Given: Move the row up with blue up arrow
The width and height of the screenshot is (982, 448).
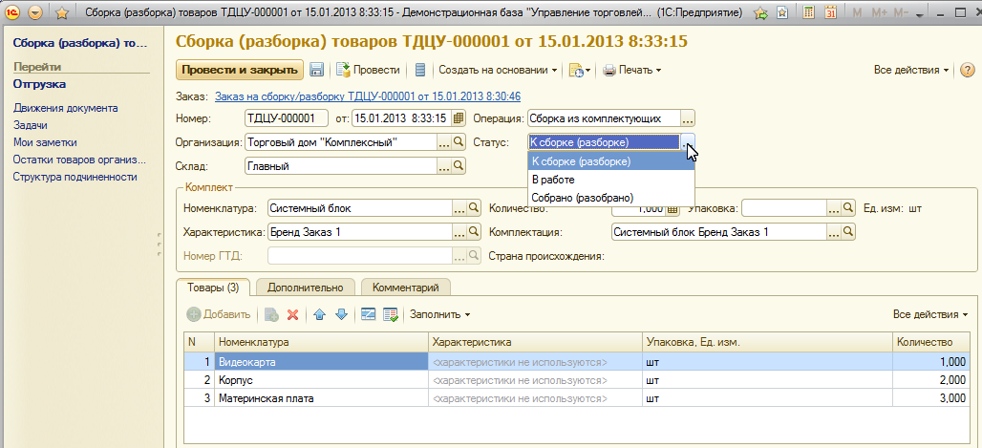Looking at the screenshot, I should click(320, 314).
